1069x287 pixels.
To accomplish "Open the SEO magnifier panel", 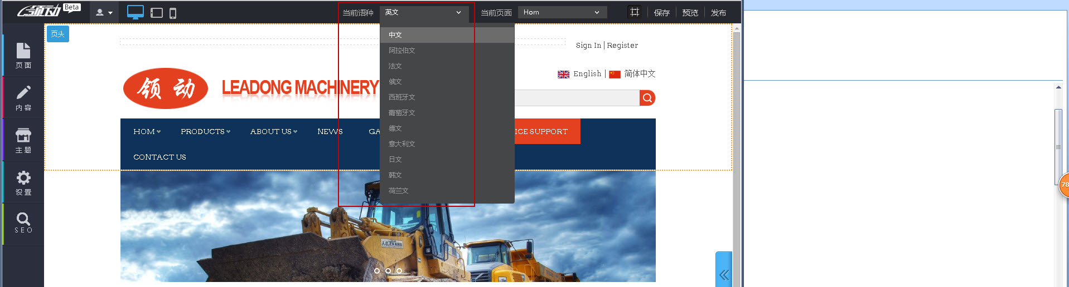I will (x=23, y=222).
